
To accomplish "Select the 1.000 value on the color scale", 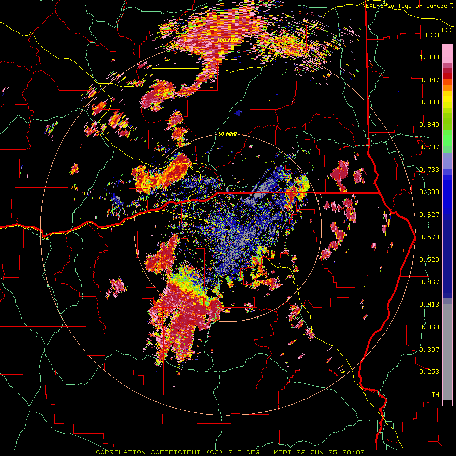I will pos(429,57).
